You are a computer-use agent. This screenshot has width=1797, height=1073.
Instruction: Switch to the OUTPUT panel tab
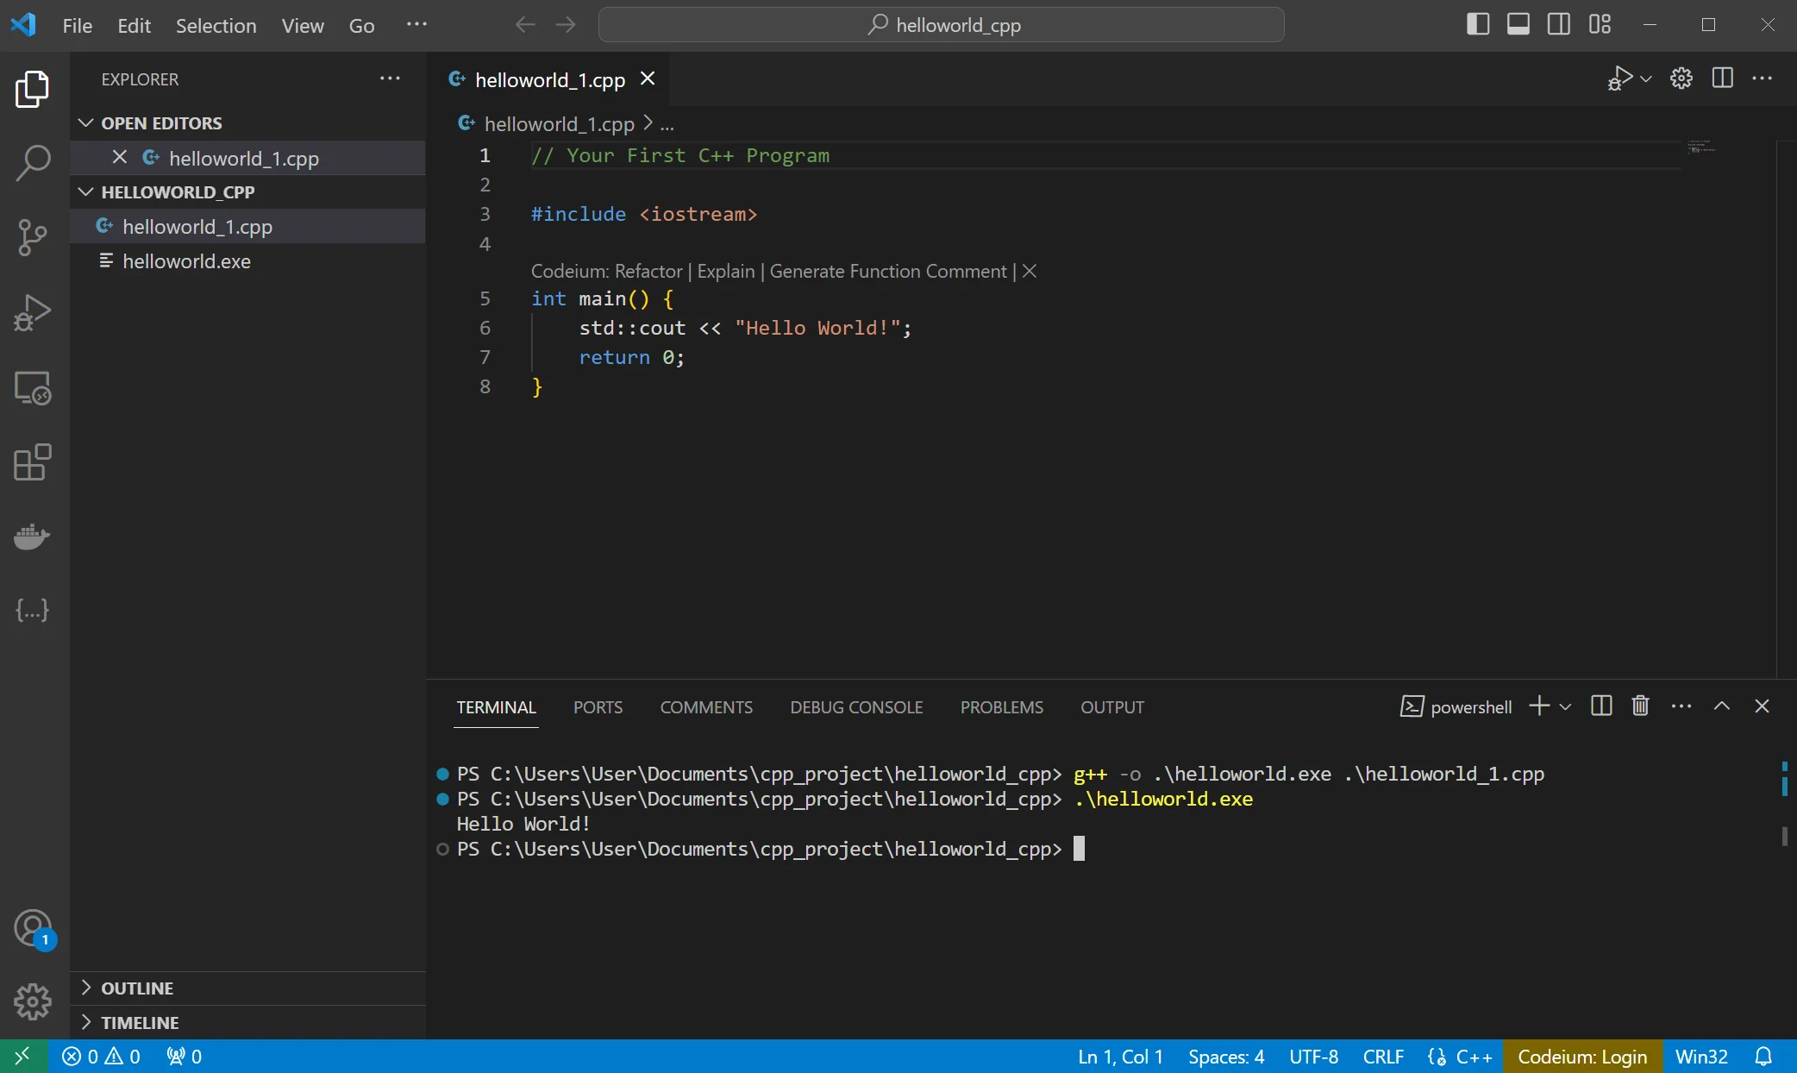point(1112,707)
